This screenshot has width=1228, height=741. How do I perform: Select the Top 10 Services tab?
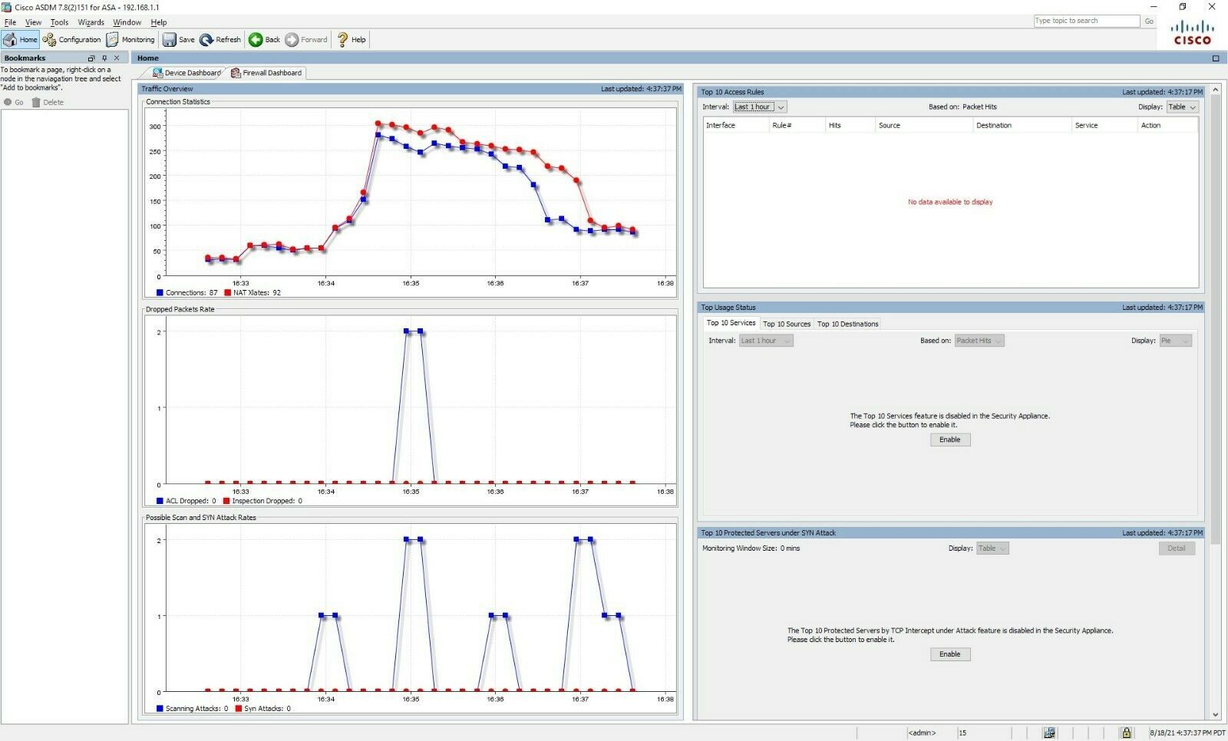(x=731, y=323)
